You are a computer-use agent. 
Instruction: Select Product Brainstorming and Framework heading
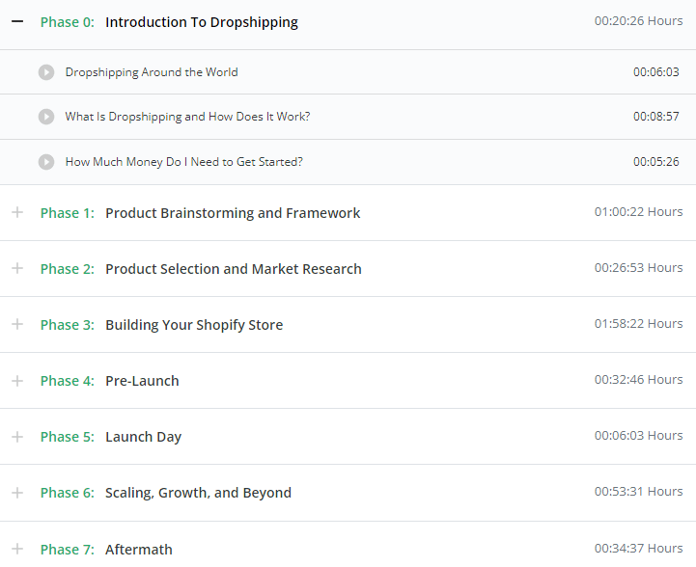[233, 213]
